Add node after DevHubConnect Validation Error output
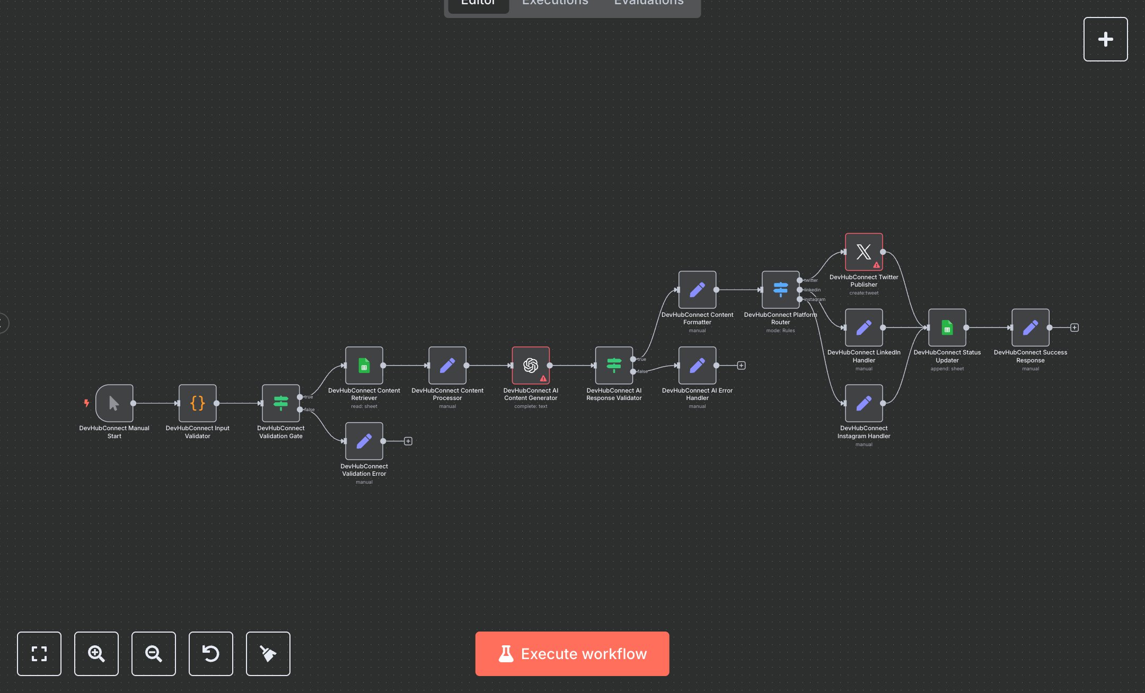The image size is (1145, 693). click(408, 441)
